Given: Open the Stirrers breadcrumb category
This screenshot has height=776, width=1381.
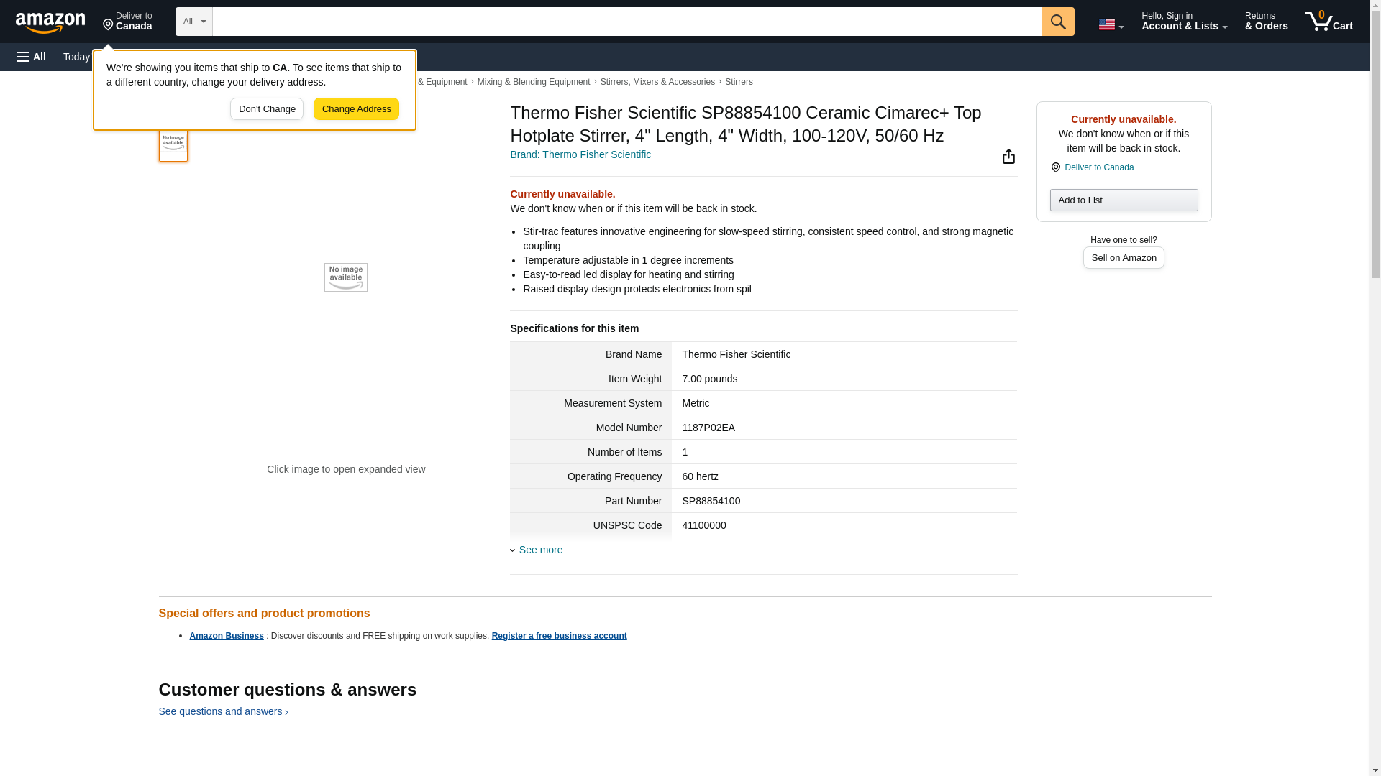Looking at the screenshot, I should (x=738, y=82).
